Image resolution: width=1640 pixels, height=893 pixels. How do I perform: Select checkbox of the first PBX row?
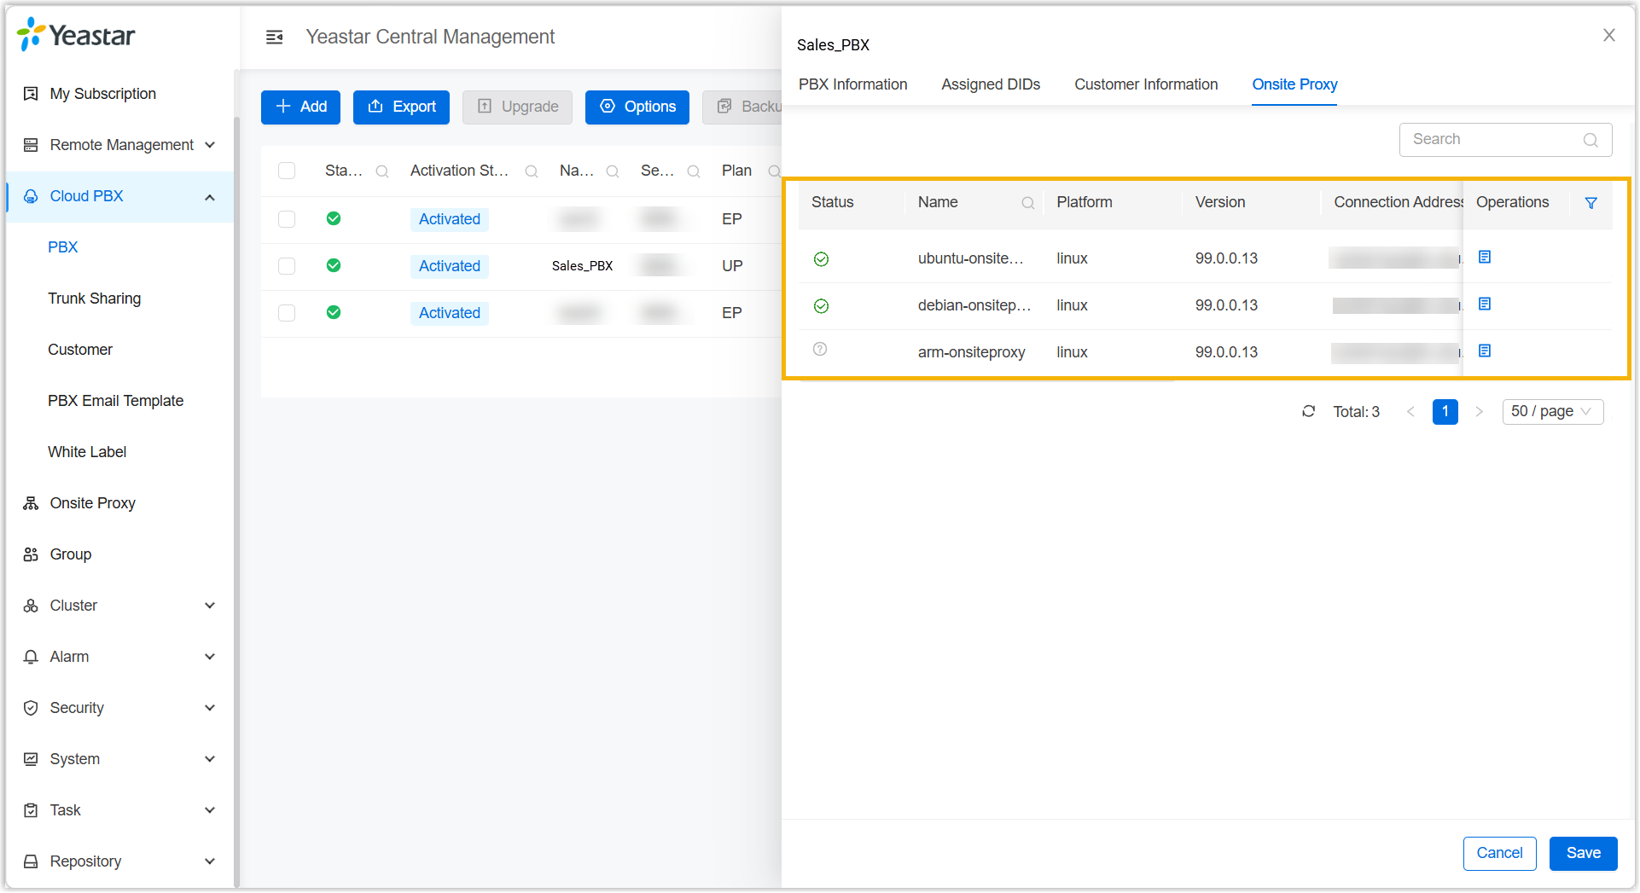click(287, 219)
